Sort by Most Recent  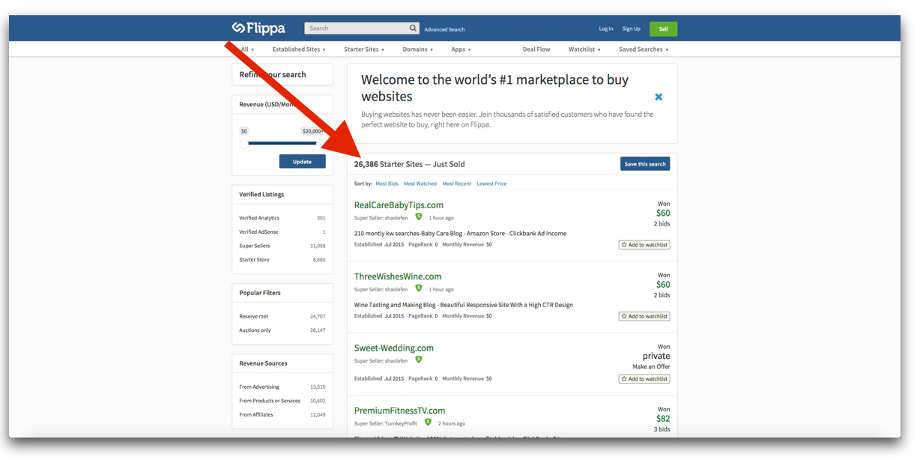coord(457,184)
